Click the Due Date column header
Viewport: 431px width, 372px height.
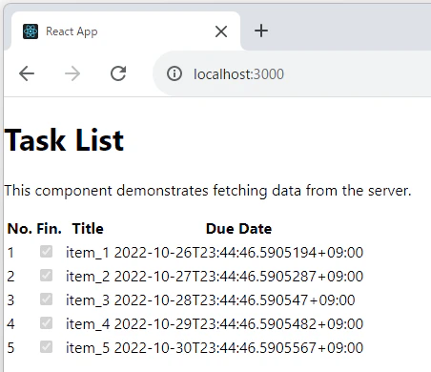(238, 229)
